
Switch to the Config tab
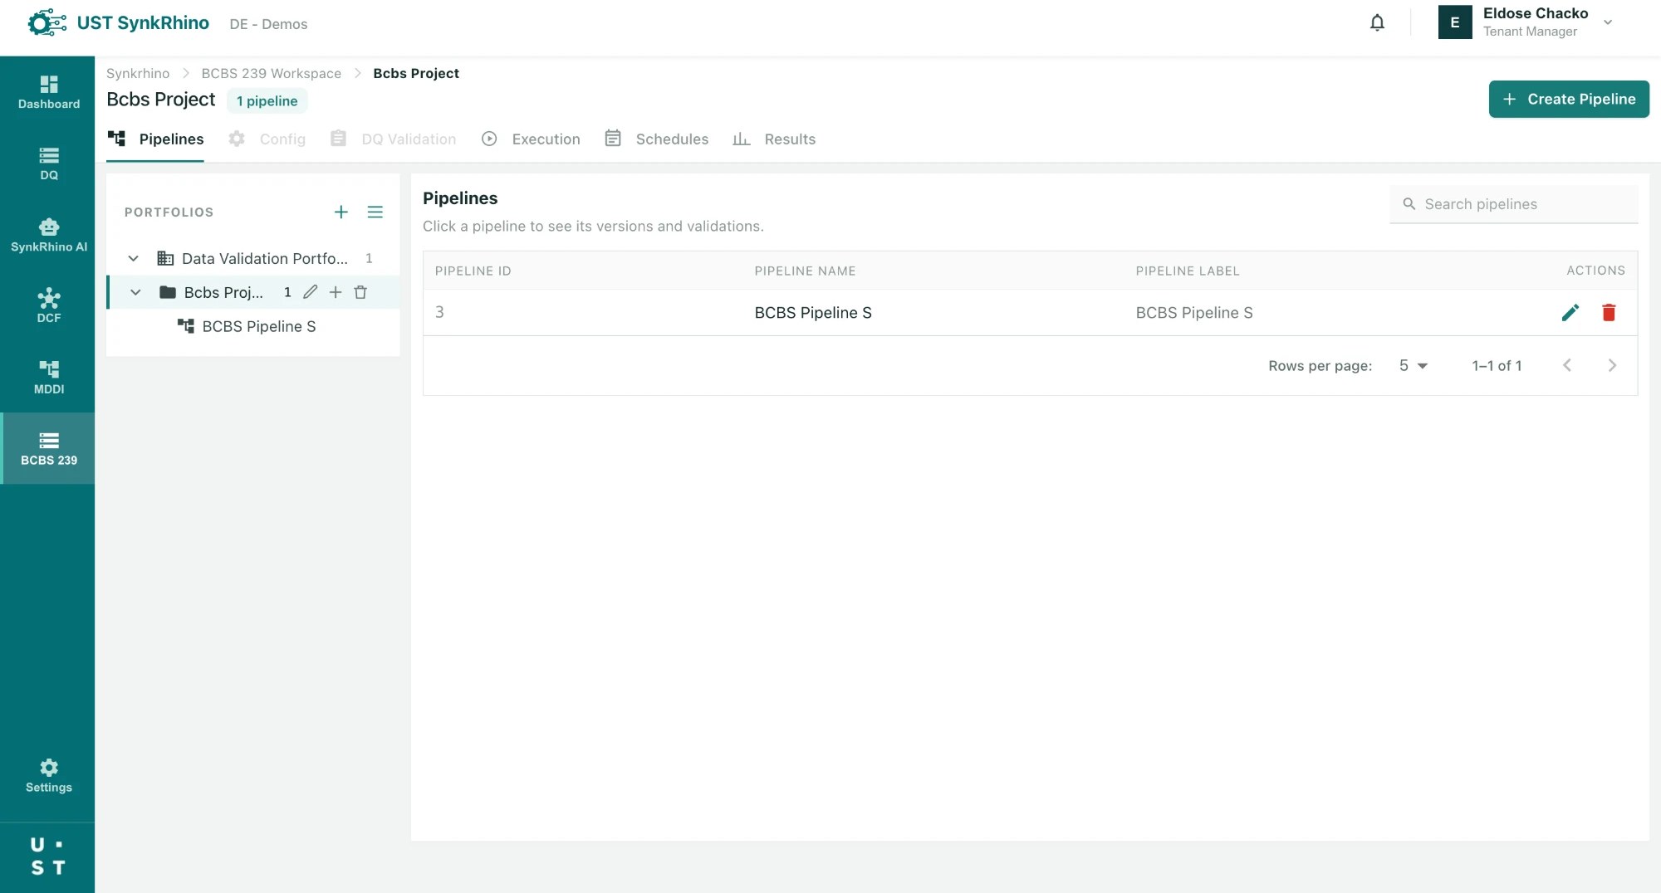point(267,139)
